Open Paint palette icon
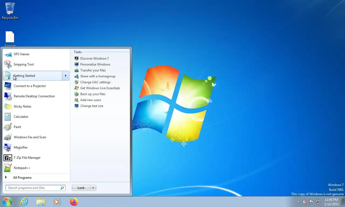Image resolution: width=345 pixels, height=207 pixels. [x=8, y=127]
